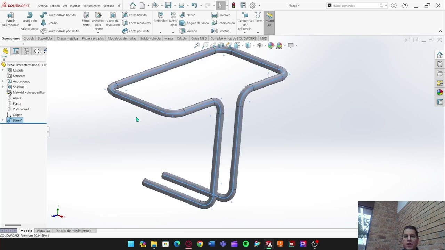Select the Nervio rib tool
The image size is (445, 250).
point(187,15)
